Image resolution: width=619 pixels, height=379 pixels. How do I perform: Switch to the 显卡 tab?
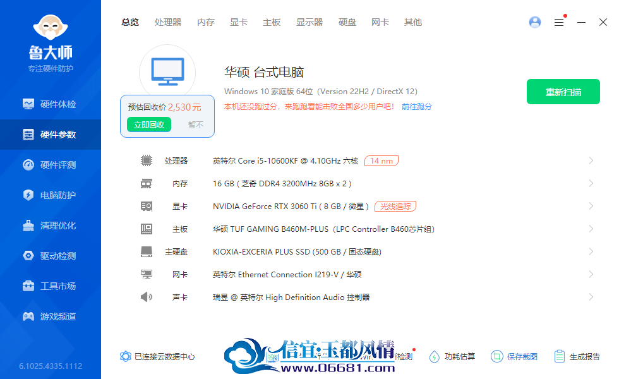[x=239, y=23]
